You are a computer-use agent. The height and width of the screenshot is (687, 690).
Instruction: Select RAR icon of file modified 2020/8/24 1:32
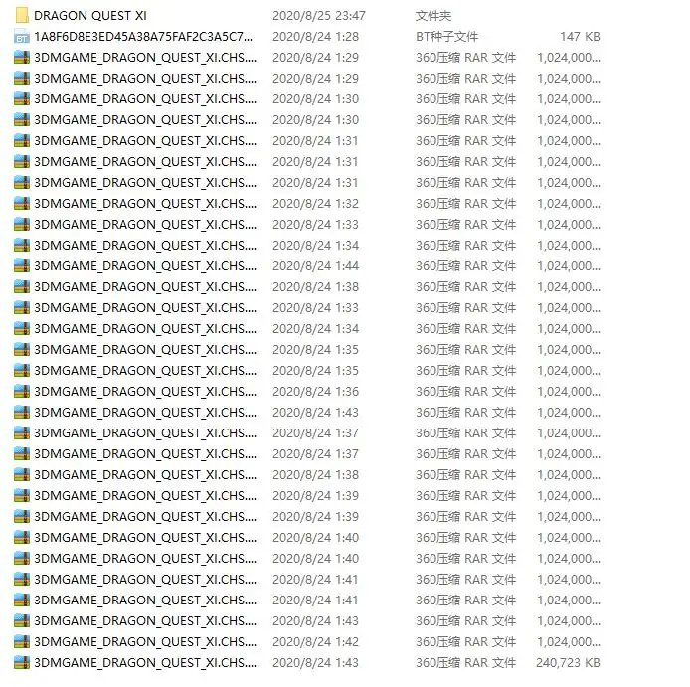(22, 204)
